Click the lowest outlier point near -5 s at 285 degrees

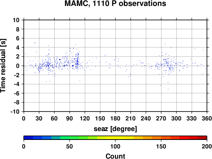(x=168, y=89)
